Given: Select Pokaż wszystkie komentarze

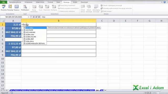Looking at the screenshot, I should pos(68,8).
